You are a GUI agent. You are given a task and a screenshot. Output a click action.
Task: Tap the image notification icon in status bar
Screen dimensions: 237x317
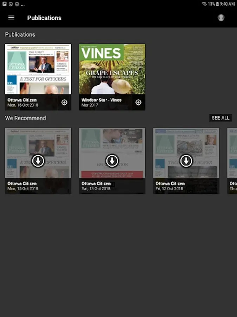5,4
